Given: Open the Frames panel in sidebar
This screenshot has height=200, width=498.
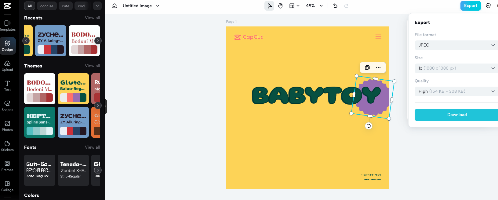Looking at the screenshot, I should coord(7,166).
